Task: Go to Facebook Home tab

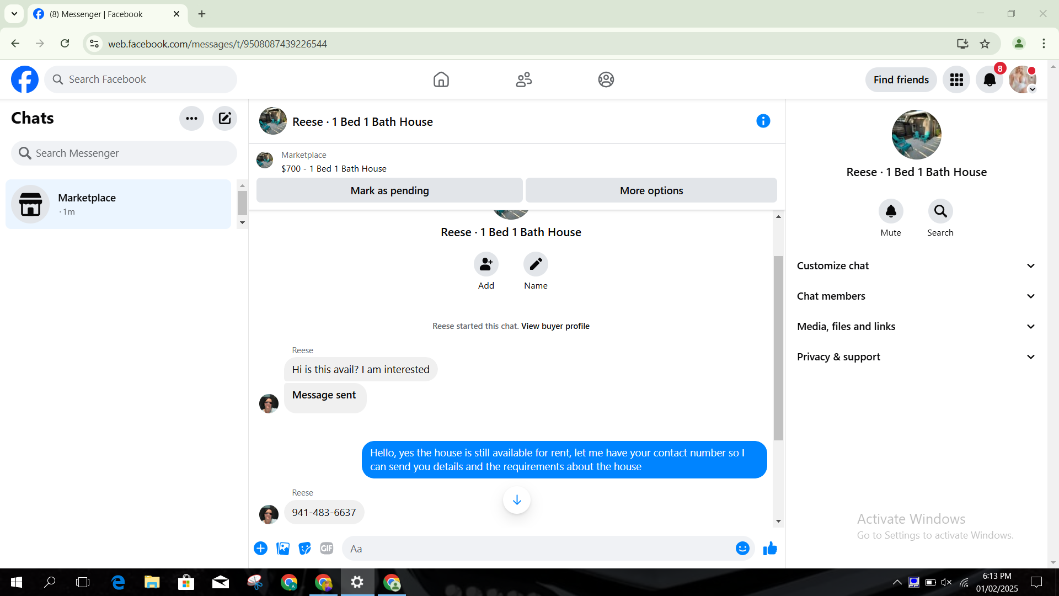Action: tap(441, 80)
